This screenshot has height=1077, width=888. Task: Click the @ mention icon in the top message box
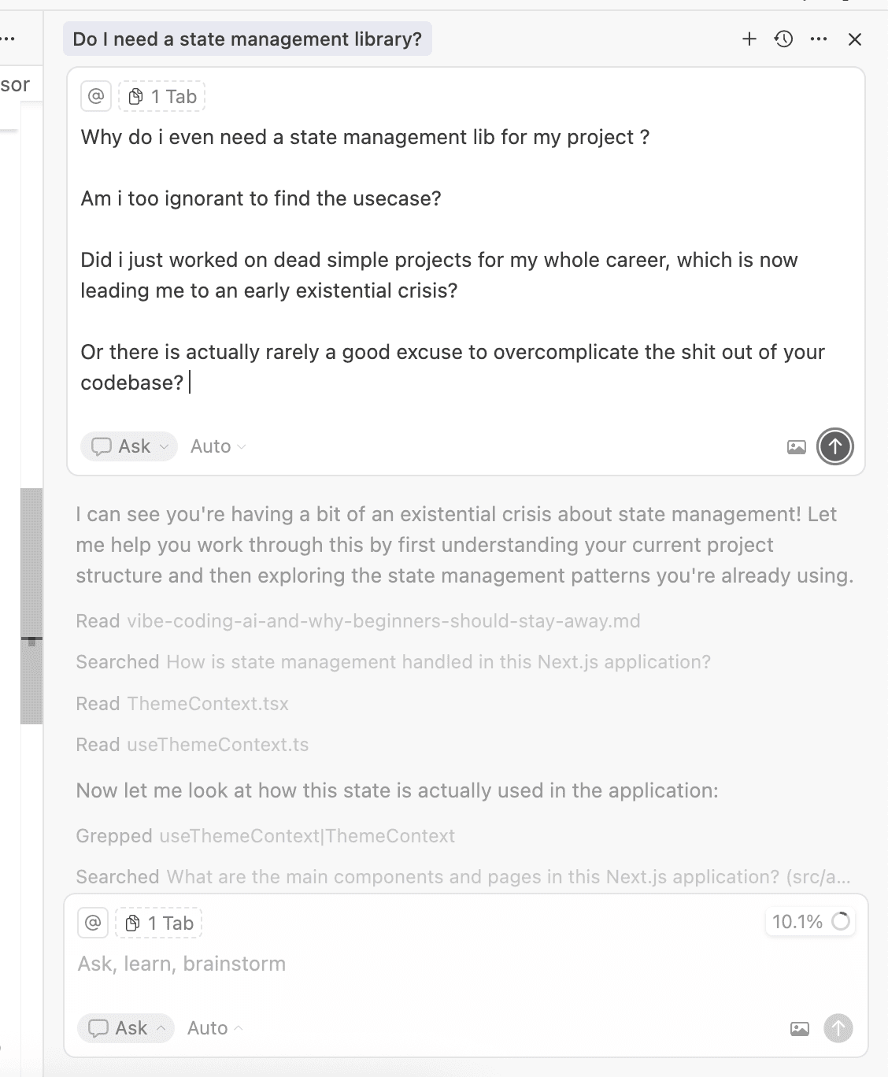click(x=96, y=96)
